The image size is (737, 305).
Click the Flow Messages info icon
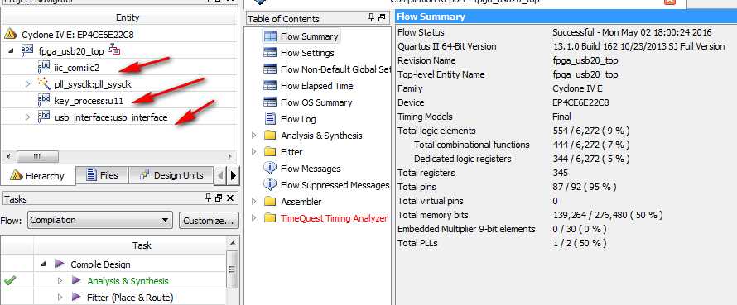[270, 168]
